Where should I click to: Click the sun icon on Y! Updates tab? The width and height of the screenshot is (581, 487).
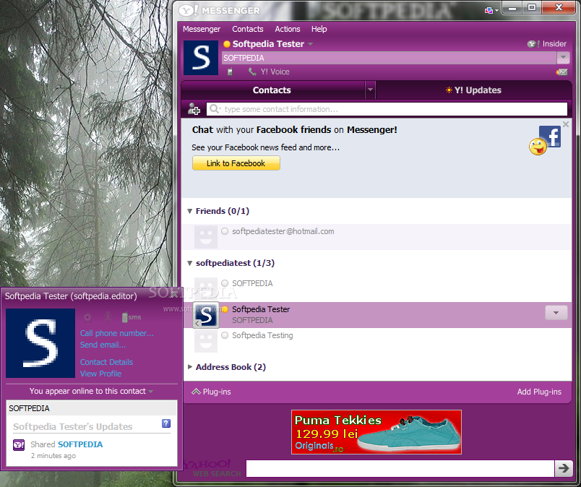click(449, 90)
